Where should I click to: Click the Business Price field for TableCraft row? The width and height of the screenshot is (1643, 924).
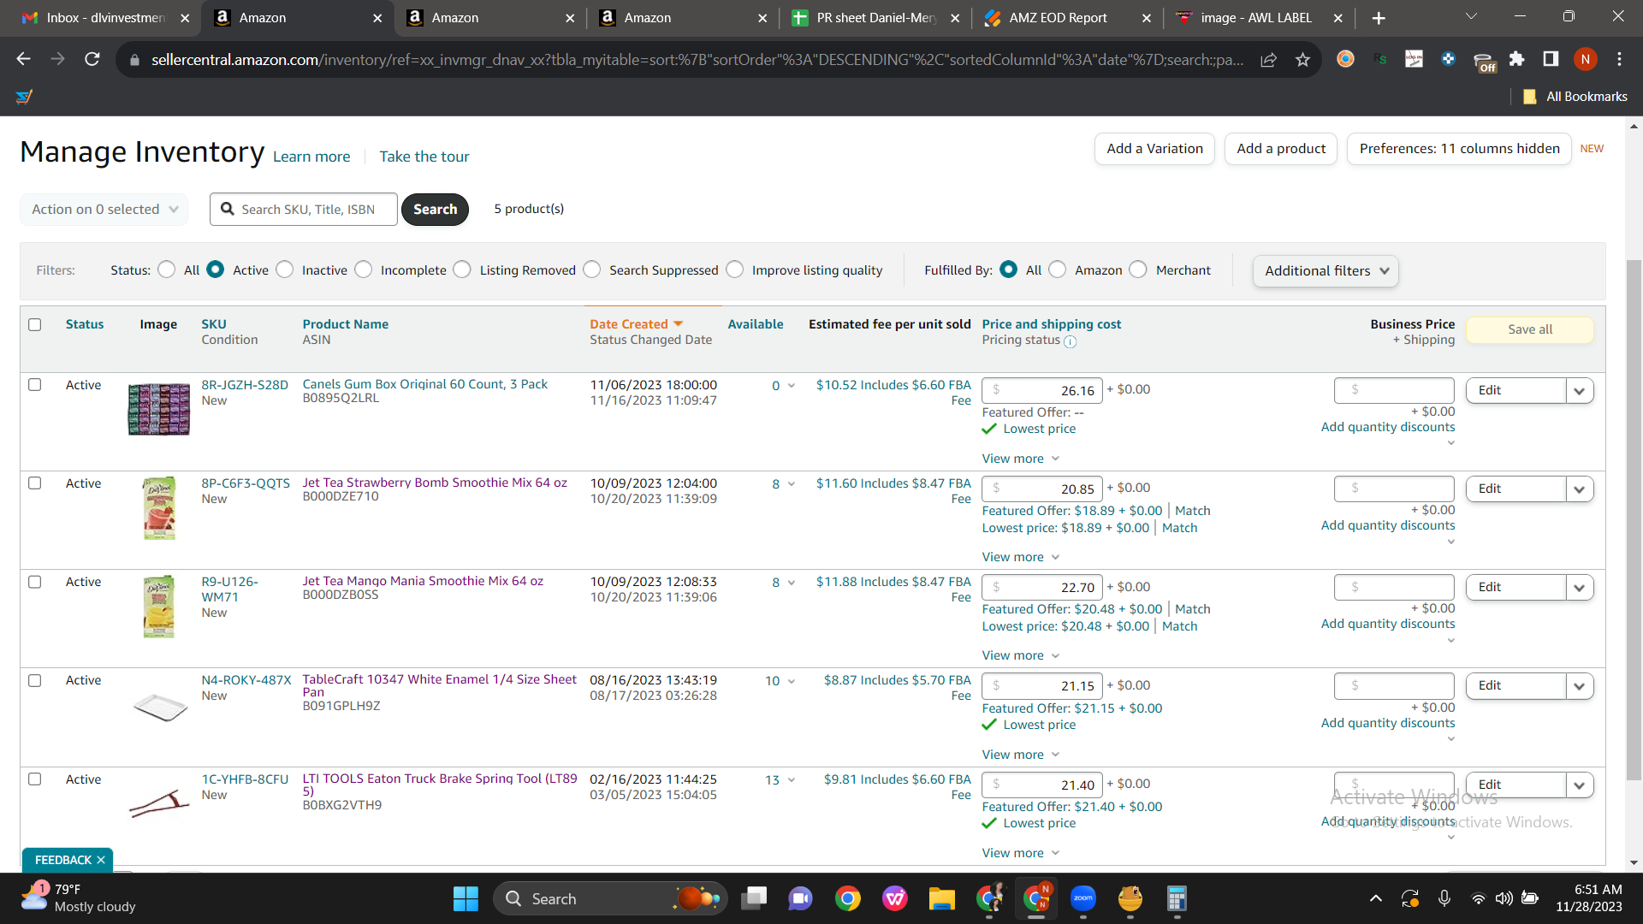[1394, 686]
